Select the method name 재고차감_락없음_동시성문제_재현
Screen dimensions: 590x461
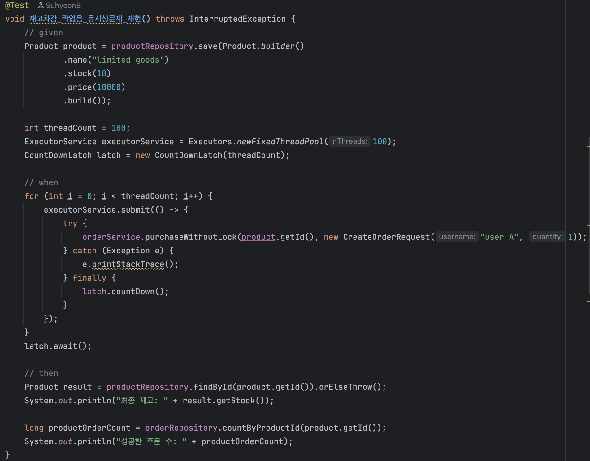(x=85, y=19)
